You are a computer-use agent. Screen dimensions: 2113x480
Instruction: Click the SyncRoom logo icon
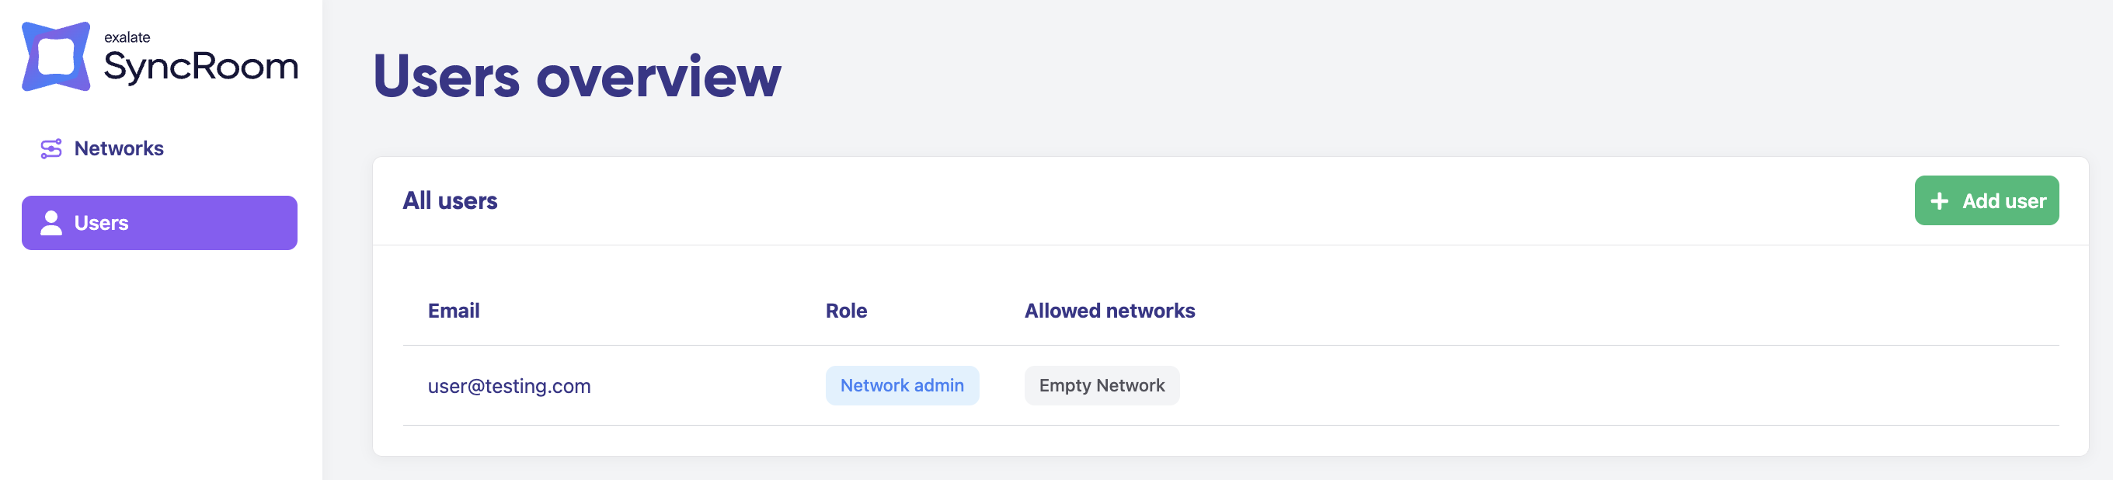coord(56,57)
